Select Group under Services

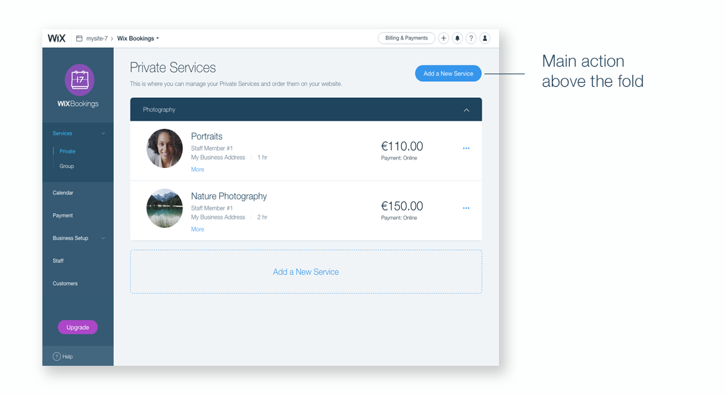point(67,166)
